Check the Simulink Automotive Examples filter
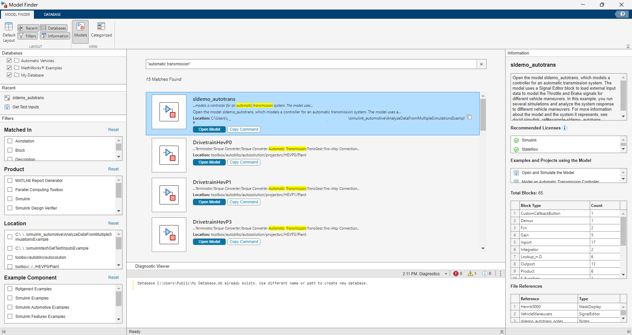The image size is (632, 335). [10, 307]
